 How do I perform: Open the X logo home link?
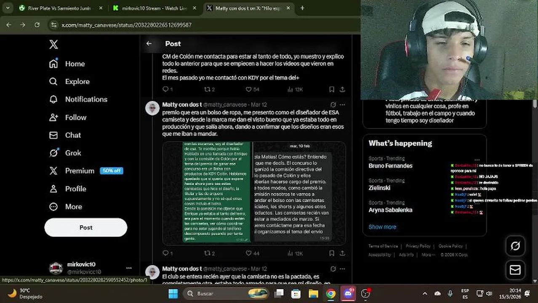[x=53, y=45]
